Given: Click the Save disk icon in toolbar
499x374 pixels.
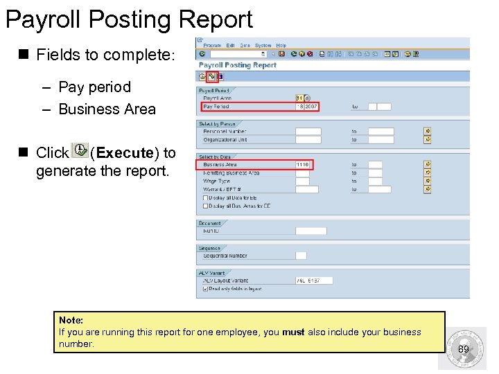Looking at the screenshot, I should [x=281, y=54].
